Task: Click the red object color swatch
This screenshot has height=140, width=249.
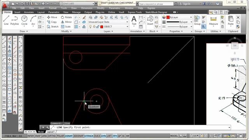Action: click(168, 17)
